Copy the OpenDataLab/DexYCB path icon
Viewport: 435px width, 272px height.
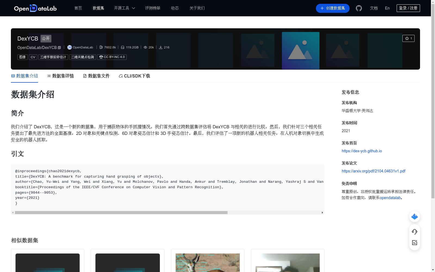tap(59, 48)
